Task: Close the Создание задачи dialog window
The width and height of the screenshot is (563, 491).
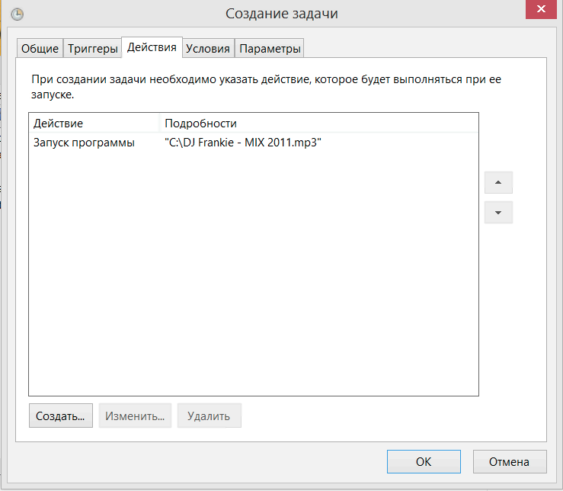Action: coord(540,9)
